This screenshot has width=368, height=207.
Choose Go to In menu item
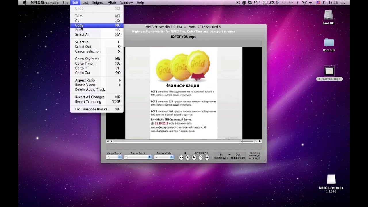click(97, 68)
